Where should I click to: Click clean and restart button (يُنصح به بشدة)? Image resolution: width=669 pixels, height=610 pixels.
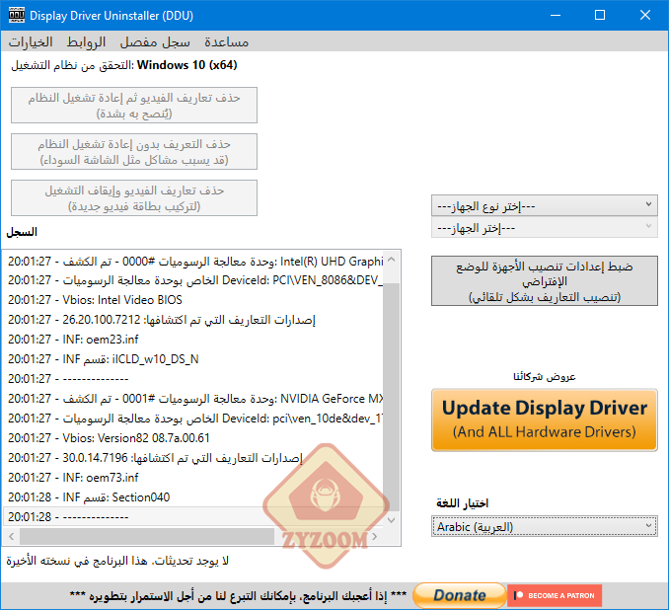pyautogui.click(x=134, y=105)
